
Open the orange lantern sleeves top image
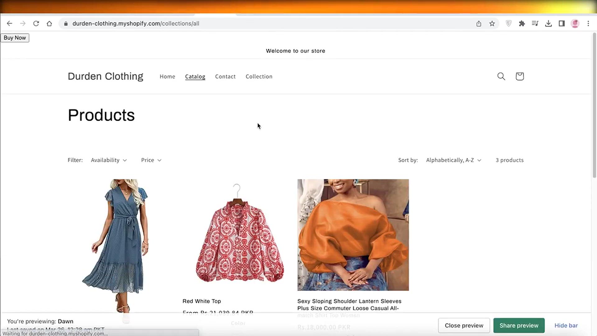click(353, 235)
